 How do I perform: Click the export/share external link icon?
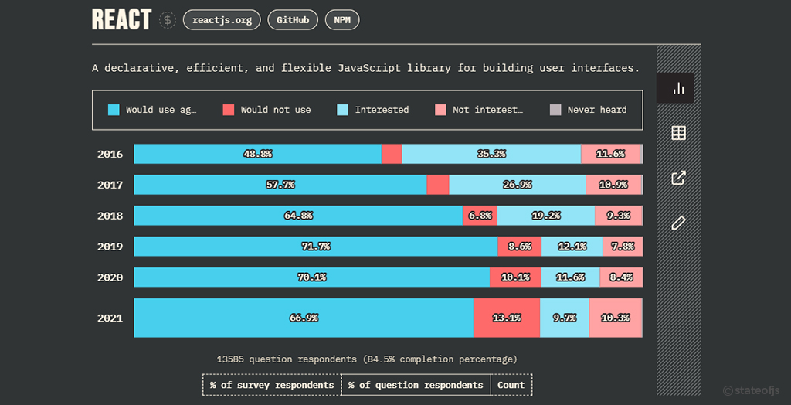click(x=678, y=178)
